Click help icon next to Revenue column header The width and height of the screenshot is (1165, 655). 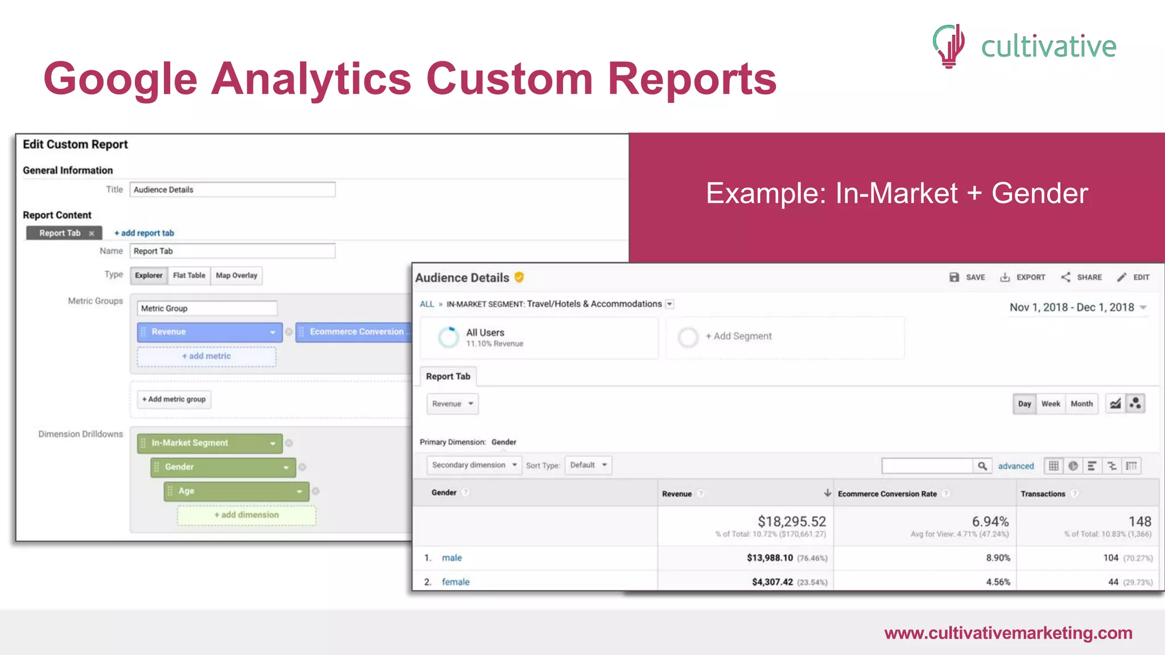700,494
